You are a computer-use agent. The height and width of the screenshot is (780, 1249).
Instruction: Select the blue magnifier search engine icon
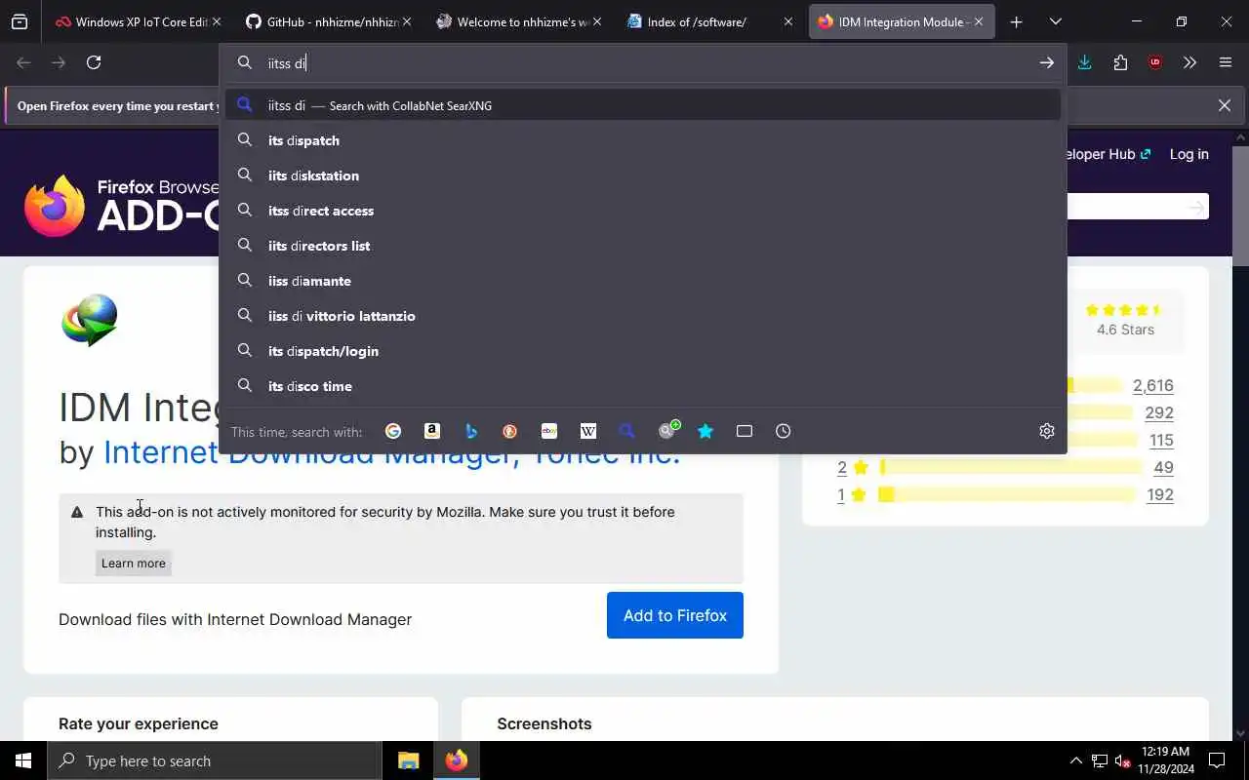[x=627, y=431]
